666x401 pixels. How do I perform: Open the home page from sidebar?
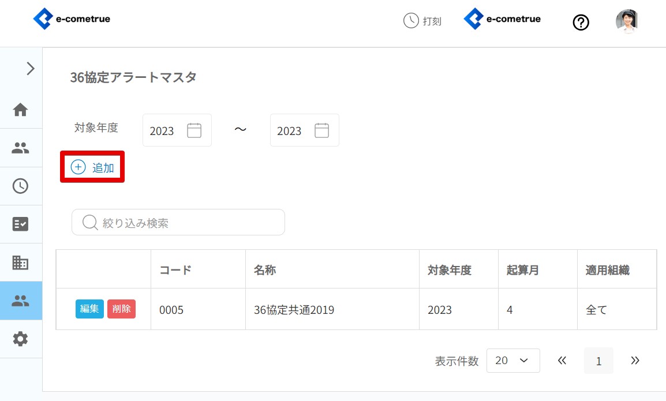tap(21, 110)
